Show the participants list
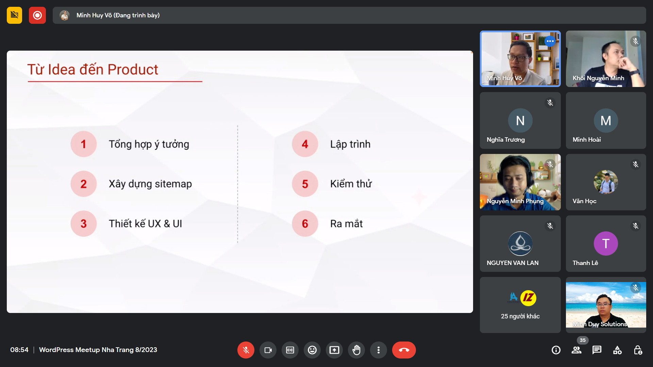Screen dimensions: 653x367 [x=576, y=350]
